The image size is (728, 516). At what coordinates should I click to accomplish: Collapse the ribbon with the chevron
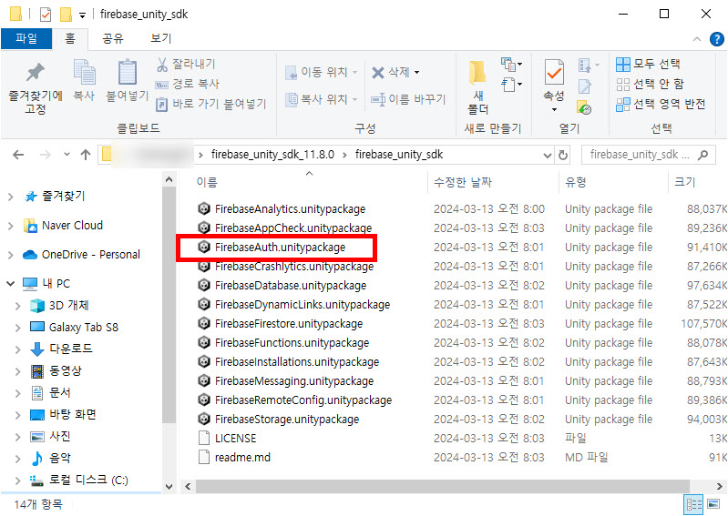pyautogui.click(x=696, y=39)
